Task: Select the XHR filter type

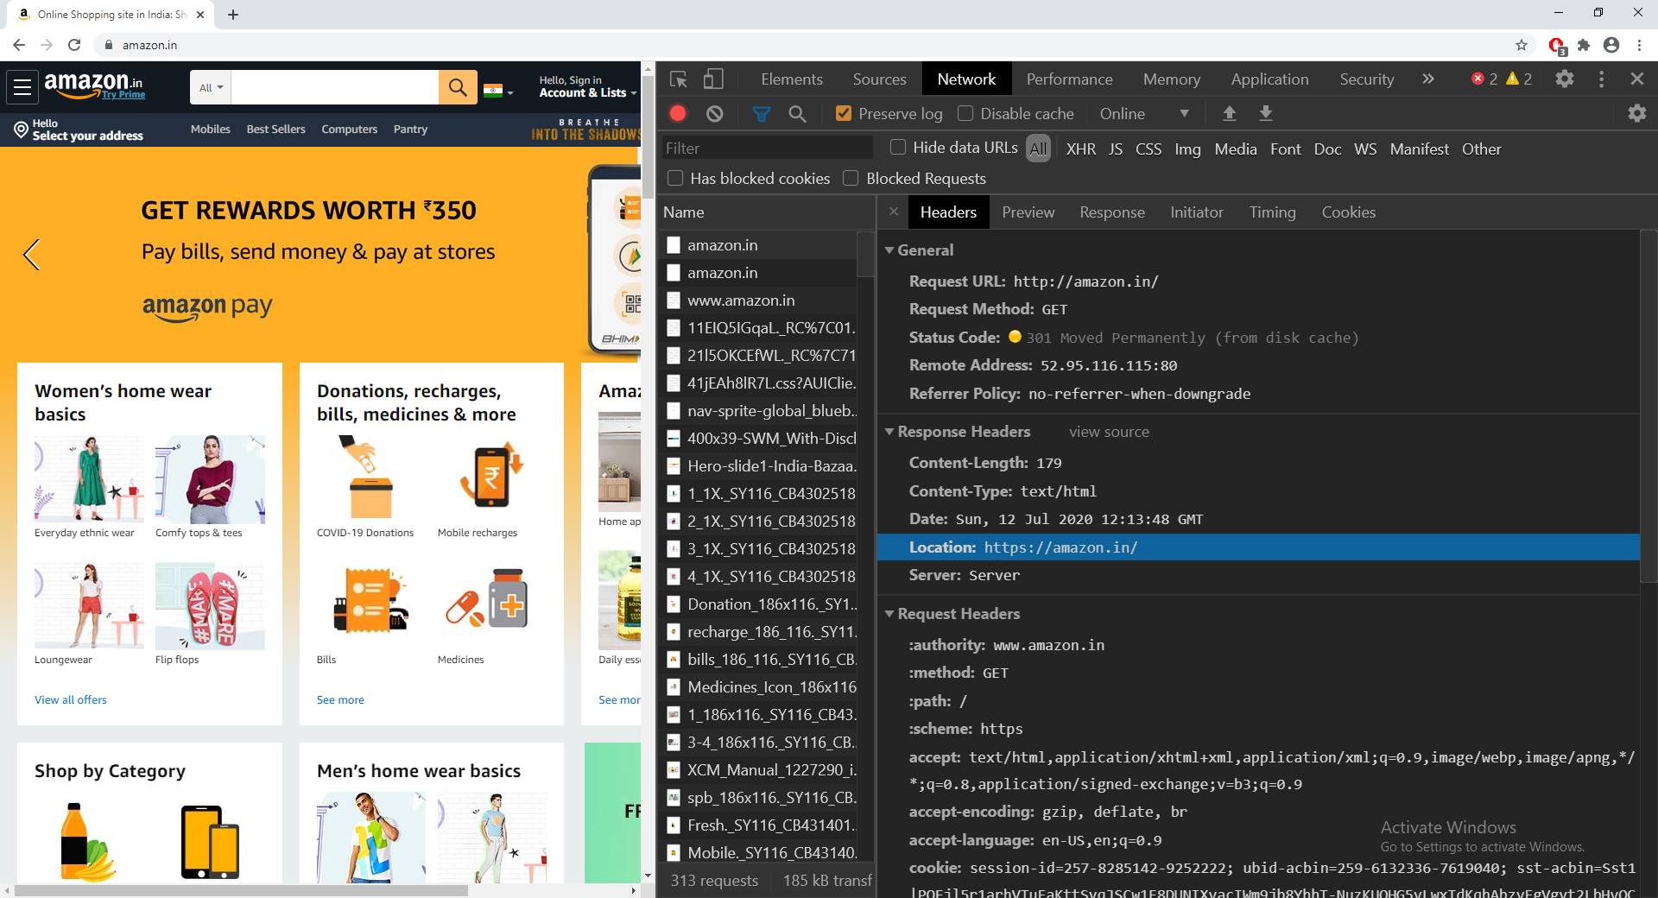Action: (x=1080, y=149)
